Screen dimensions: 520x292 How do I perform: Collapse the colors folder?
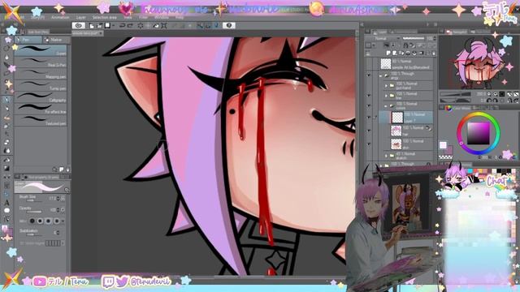pyautogui.click(x=386, y=106)
